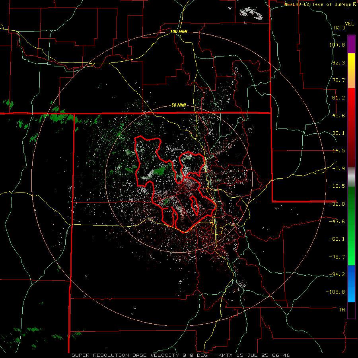Click the -32.0 velocity scale value

coord(337,204)
